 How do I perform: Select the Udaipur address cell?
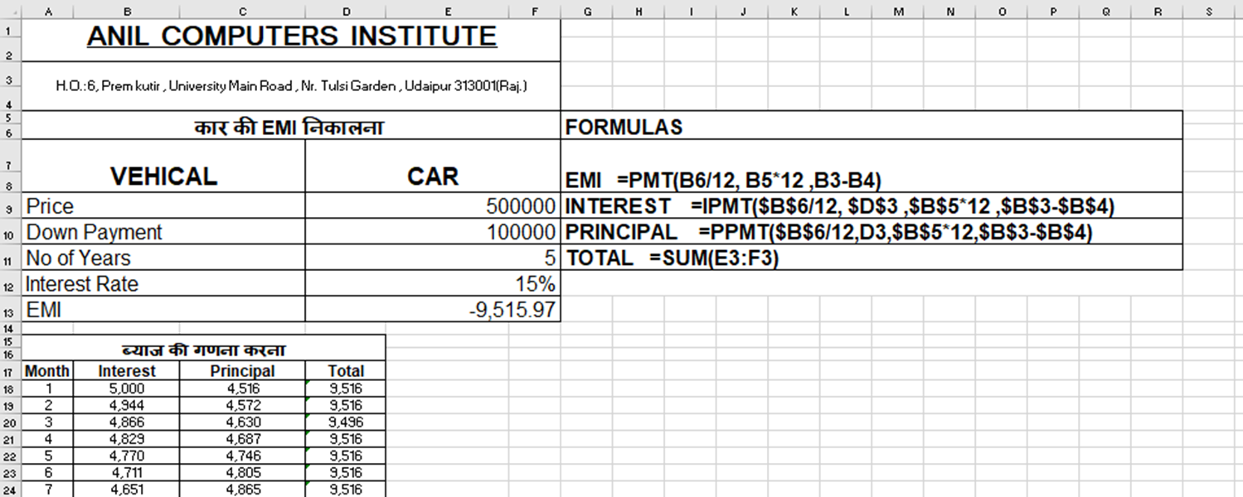pos(291,85)
